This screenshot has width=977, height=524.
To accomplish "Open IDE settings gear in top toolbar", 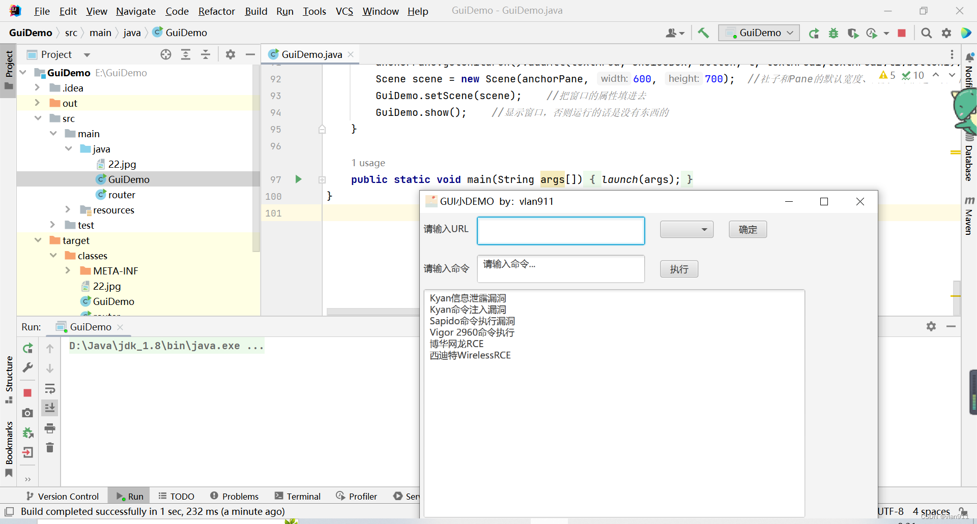I will coord(946,33).
